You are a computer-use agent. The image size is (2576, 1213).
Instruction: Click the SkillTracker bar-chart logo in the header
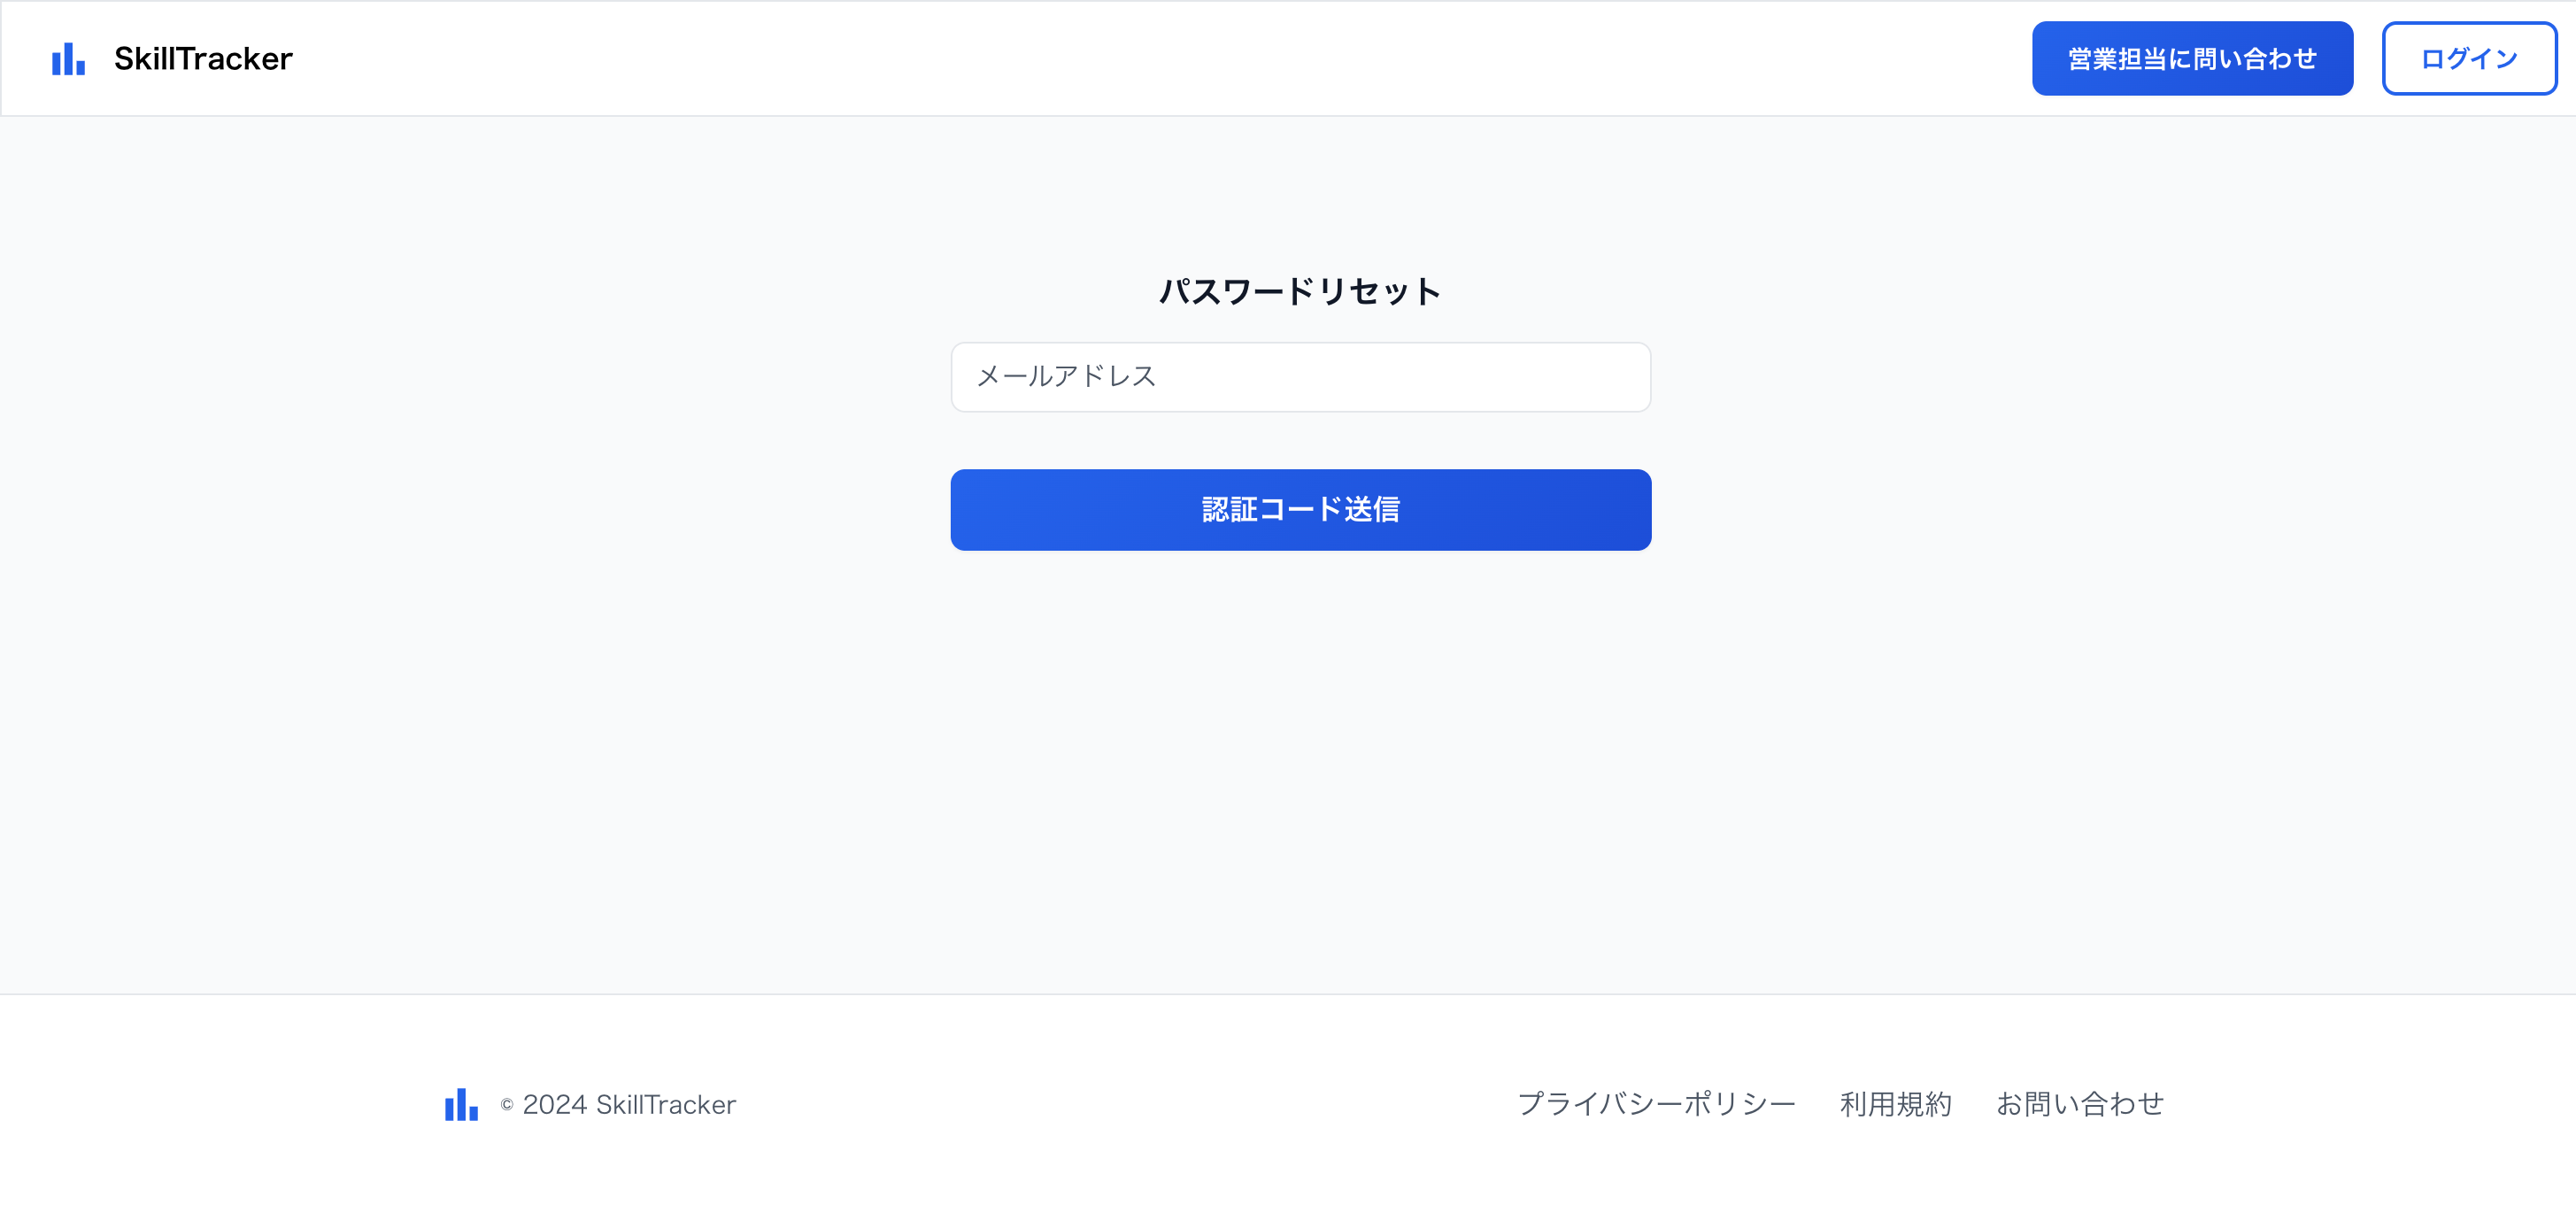(x=66, y=58)
